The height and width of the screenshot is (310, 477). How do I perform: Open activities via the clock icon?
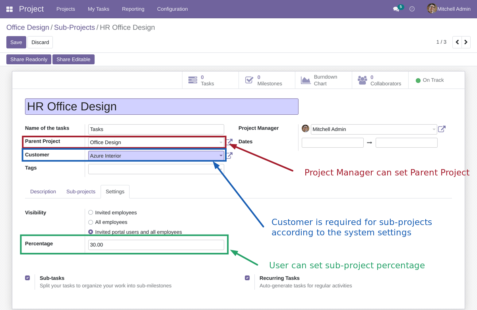[412, 9]
